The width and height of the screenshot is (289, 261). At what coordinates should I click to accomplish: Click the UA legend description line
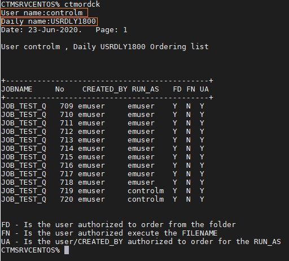141,242
